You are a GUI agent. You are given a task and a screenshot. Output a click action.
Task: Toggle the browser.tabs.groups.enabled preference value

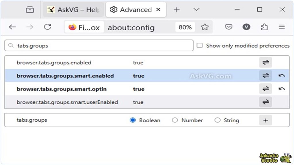point(265,62)
